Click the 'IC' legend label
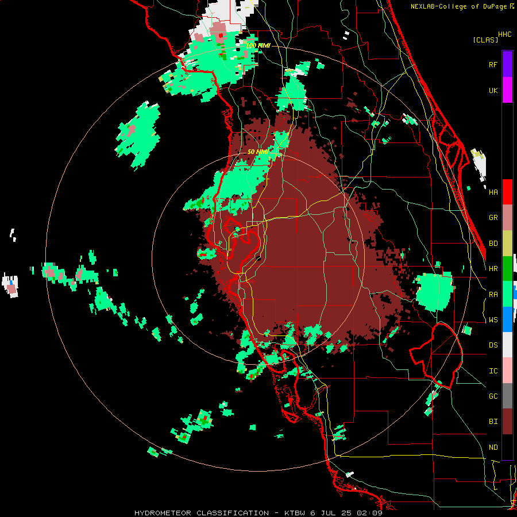The height and width of the screenshot is (517, 517). (x=493, y=371)
